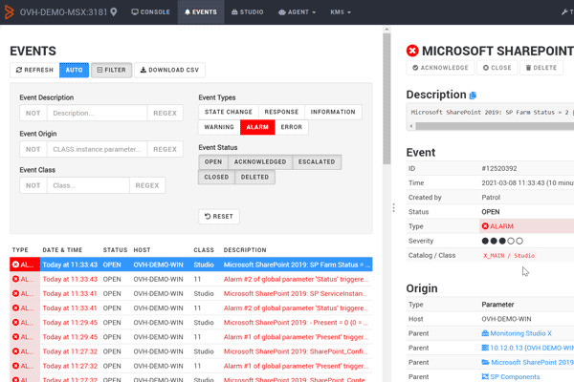Toggle the State Change event type
The image size is (574, 382).
229,112
